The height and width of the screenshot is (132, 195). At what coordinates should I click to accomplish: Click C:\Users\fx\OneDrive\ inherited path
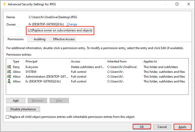(x=122, y=67)
